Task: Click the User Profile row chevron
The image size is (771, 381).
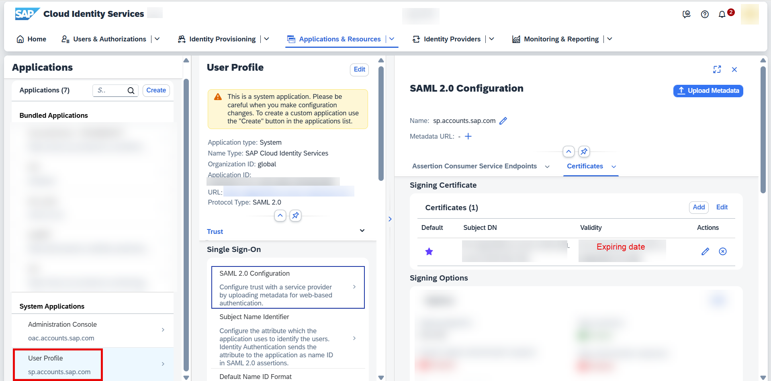Action: [163, 364]
